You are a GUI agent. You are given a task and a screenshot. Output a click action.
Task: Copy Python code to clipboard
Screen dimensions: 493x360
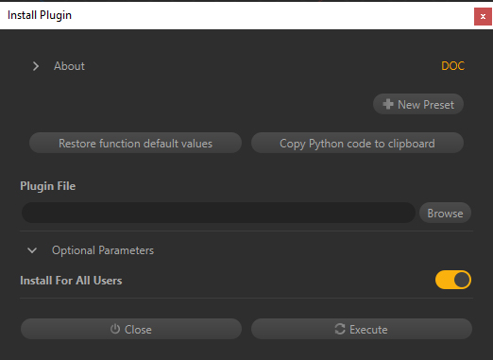click(357, 144)
